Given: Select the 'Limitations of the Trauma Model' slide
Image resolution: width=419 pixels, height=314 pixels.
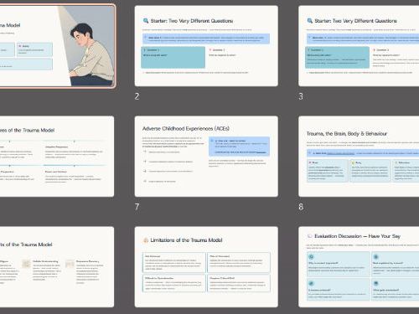Looking at the screenshot, I should click(206, 267).
